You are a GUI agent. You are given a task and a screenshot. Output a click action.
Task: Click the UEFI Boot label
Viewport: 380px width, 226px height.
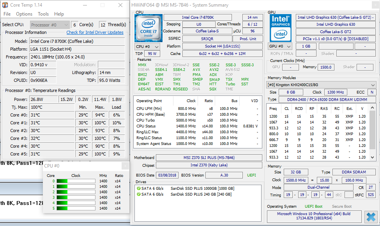[314, 207]
